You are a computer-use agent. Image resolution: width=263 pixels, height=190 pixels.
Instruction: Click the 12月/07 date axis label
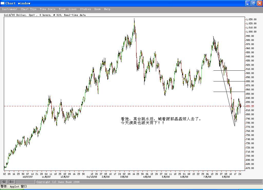[x=65, y=177]
